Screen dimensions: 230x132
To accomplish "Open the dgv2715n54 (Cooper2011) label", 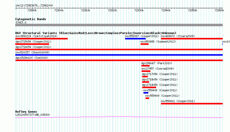I will [x=33, y=42].
